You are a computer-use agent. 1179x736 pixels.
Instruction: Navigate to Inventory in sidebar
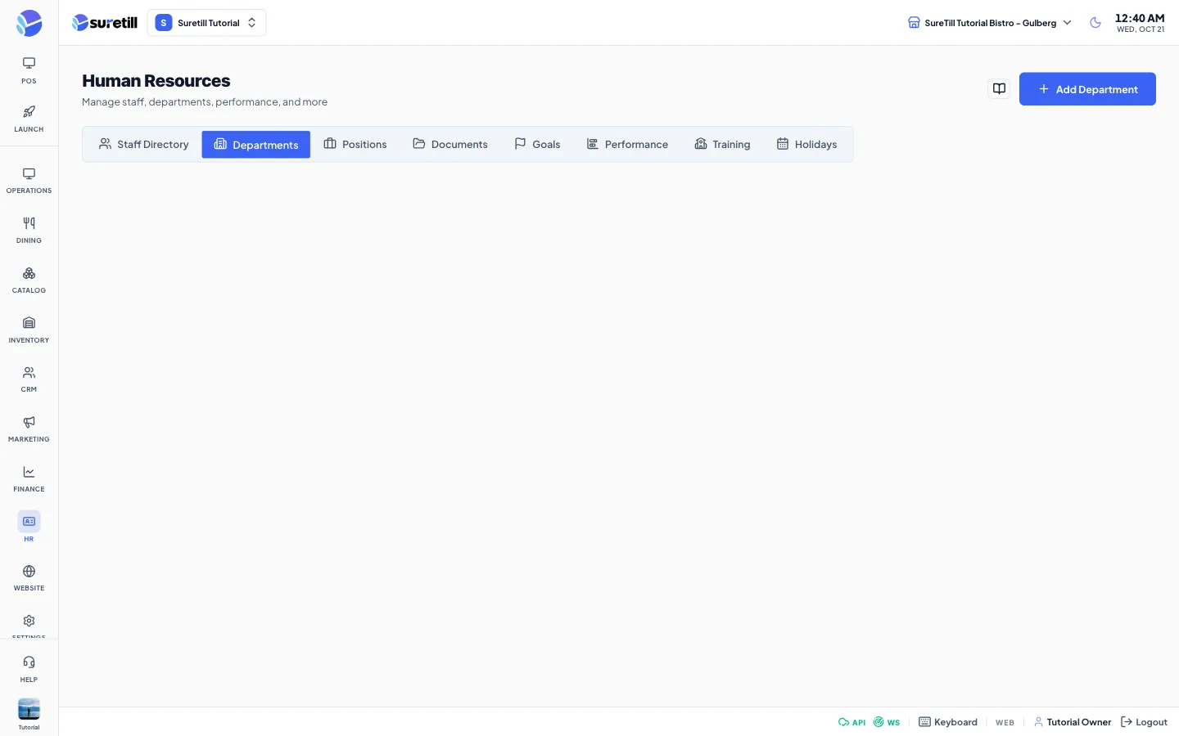tap(29, 330)
